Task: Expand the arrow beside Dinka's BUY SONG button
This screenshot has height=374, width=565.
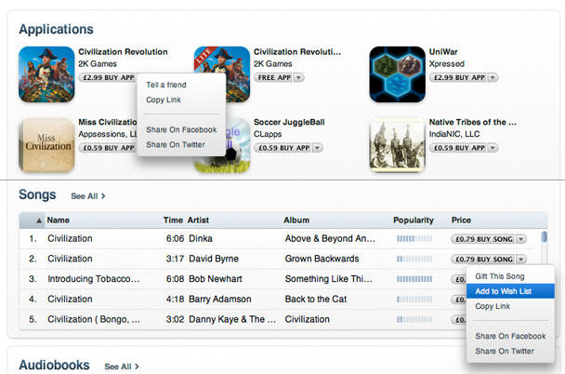Action: tap(520, 238)
